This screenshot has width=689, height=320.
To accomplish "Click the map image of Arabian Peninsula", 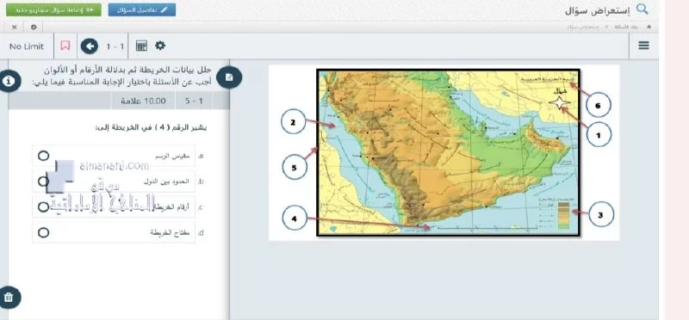I will (448, 152).
